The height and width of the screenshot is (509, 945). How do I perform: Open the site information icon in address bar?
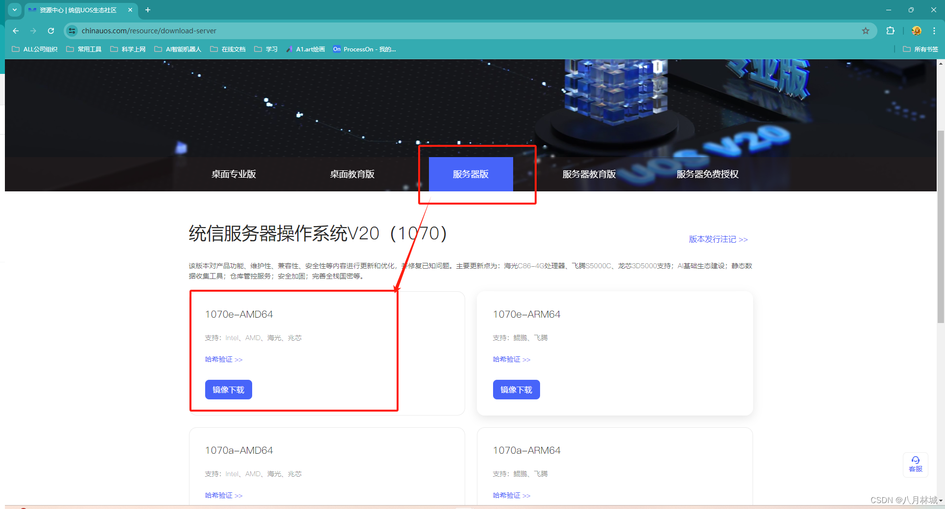pyautogui.click(x=72, y=30)
